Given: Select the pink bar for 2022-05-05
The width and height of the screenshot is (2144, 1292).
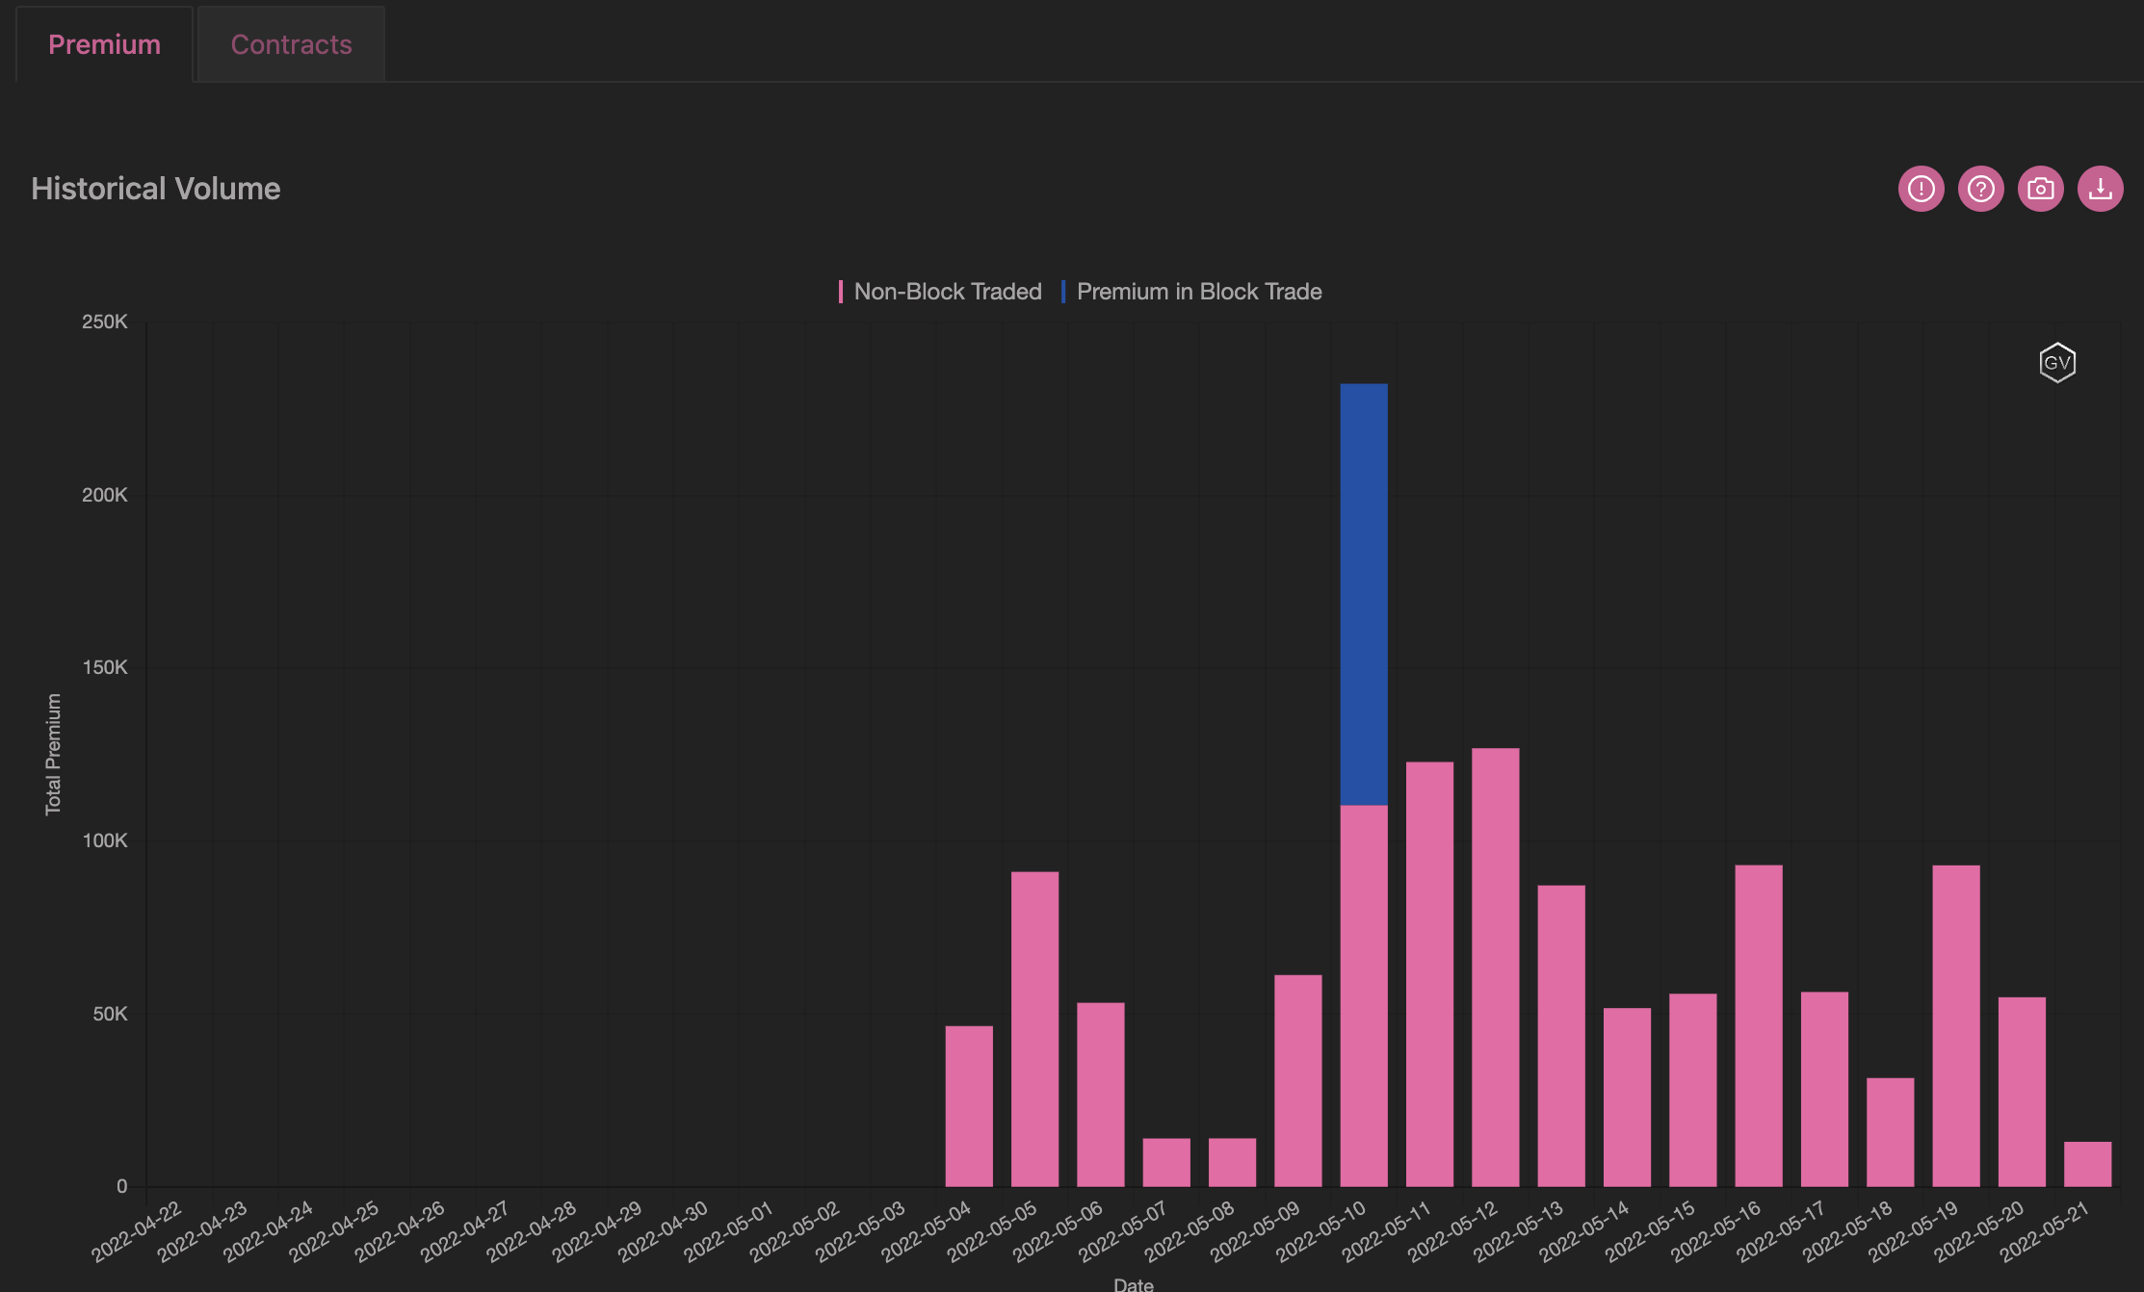Looking at the screenshot, I should 1034,1029.
